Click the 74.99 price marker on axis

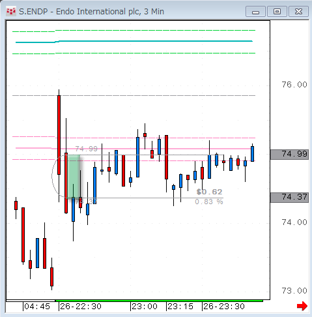[289, 155]
